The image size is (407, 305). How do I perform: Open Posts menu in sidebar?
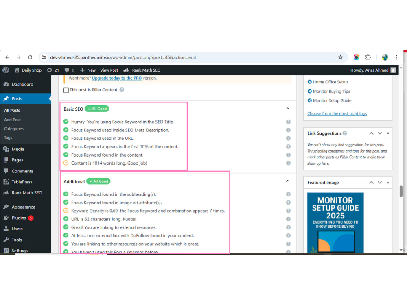click(x=26, y=98)
